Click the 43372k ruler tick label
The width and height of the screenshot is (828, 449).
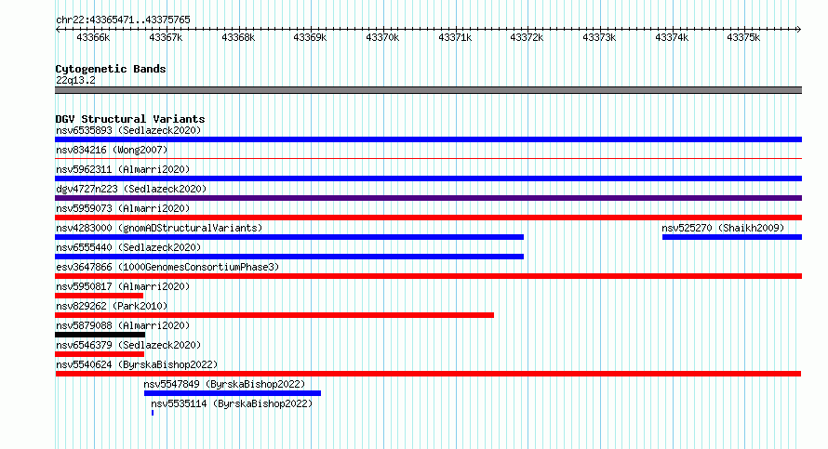527,38
